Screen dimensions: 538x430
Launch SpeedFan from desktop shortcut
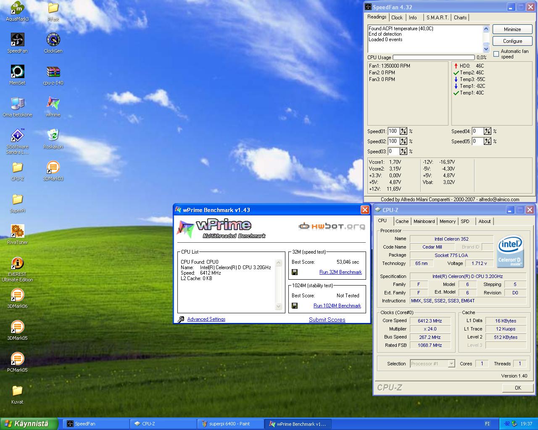[x=17, y=43]
